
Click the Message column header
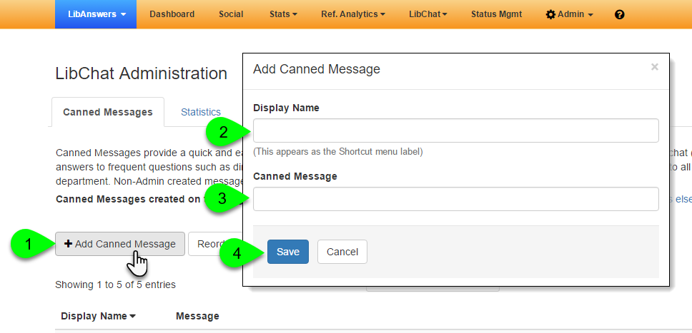tap(197, 316)
